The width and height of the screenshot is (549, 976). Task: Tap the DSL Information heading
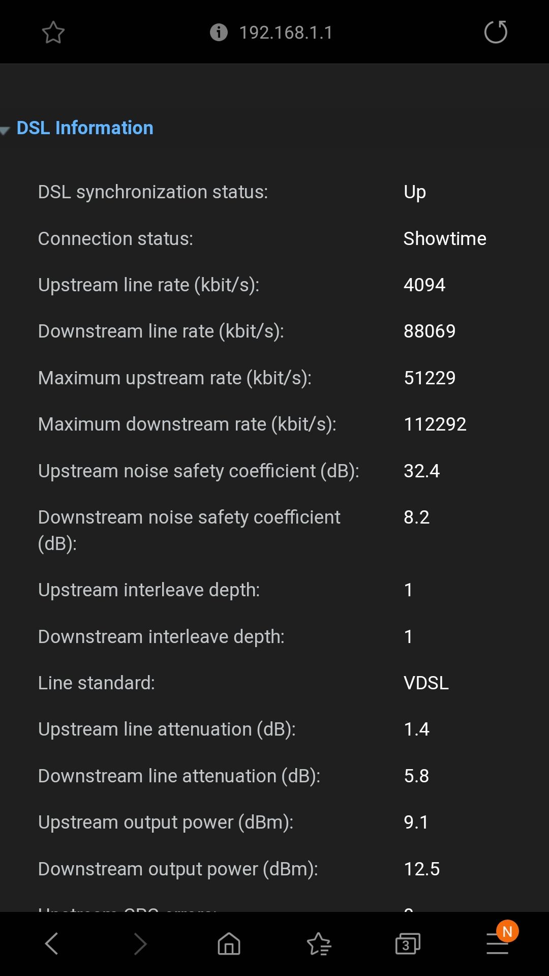85,128
